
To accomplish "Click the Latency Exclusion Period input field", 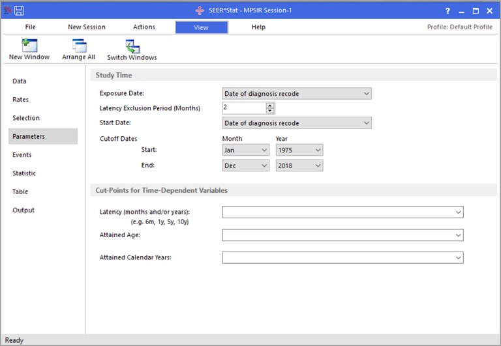I will 244,108.
